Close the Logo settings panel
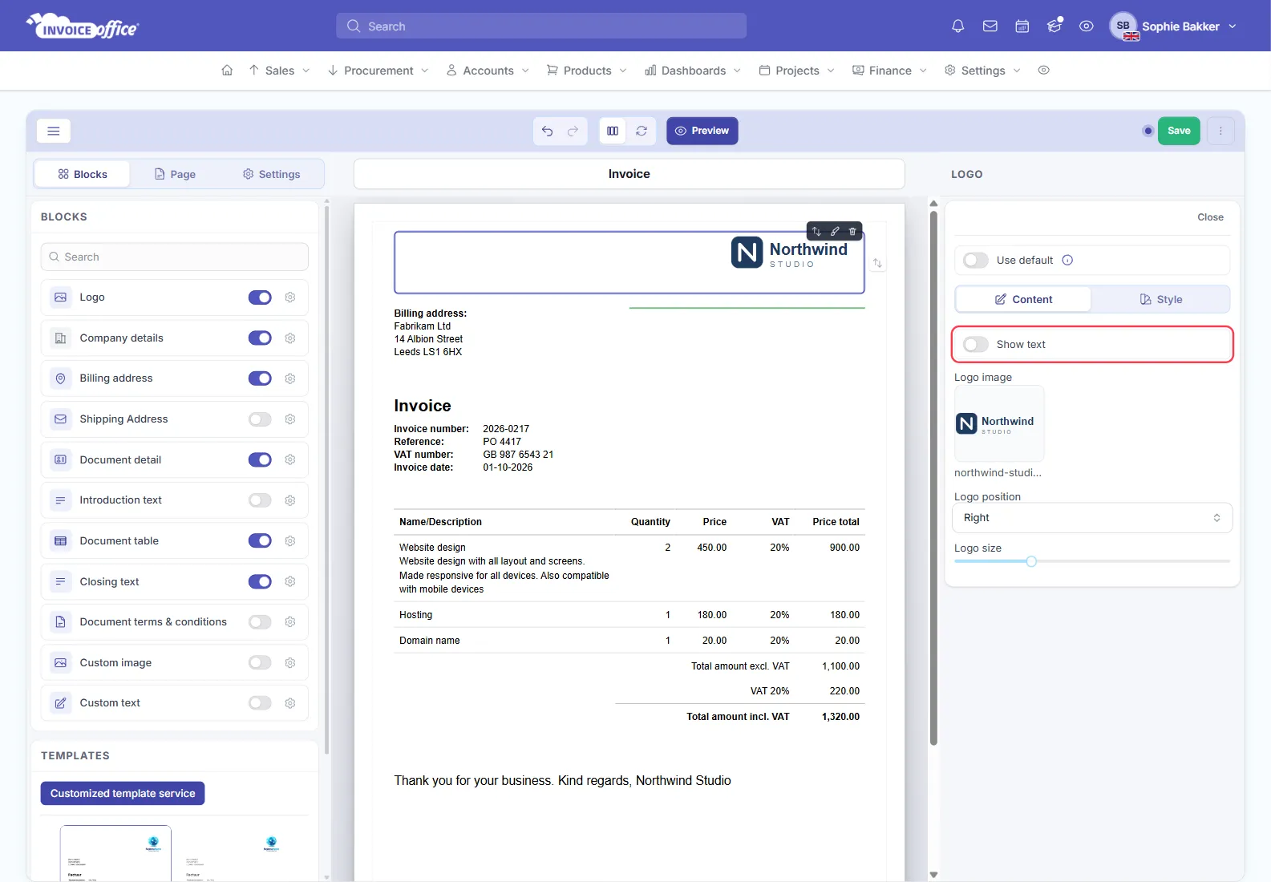 click(1210, 217)
